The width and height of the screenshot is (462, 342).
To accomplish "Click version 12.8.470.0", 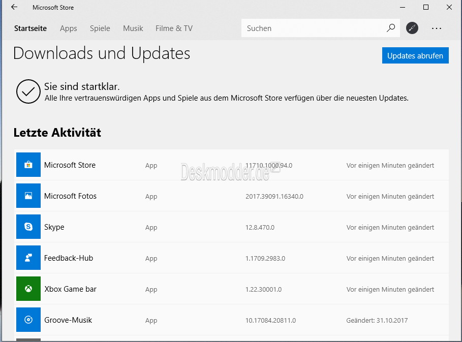I will [x=260, y=228].
